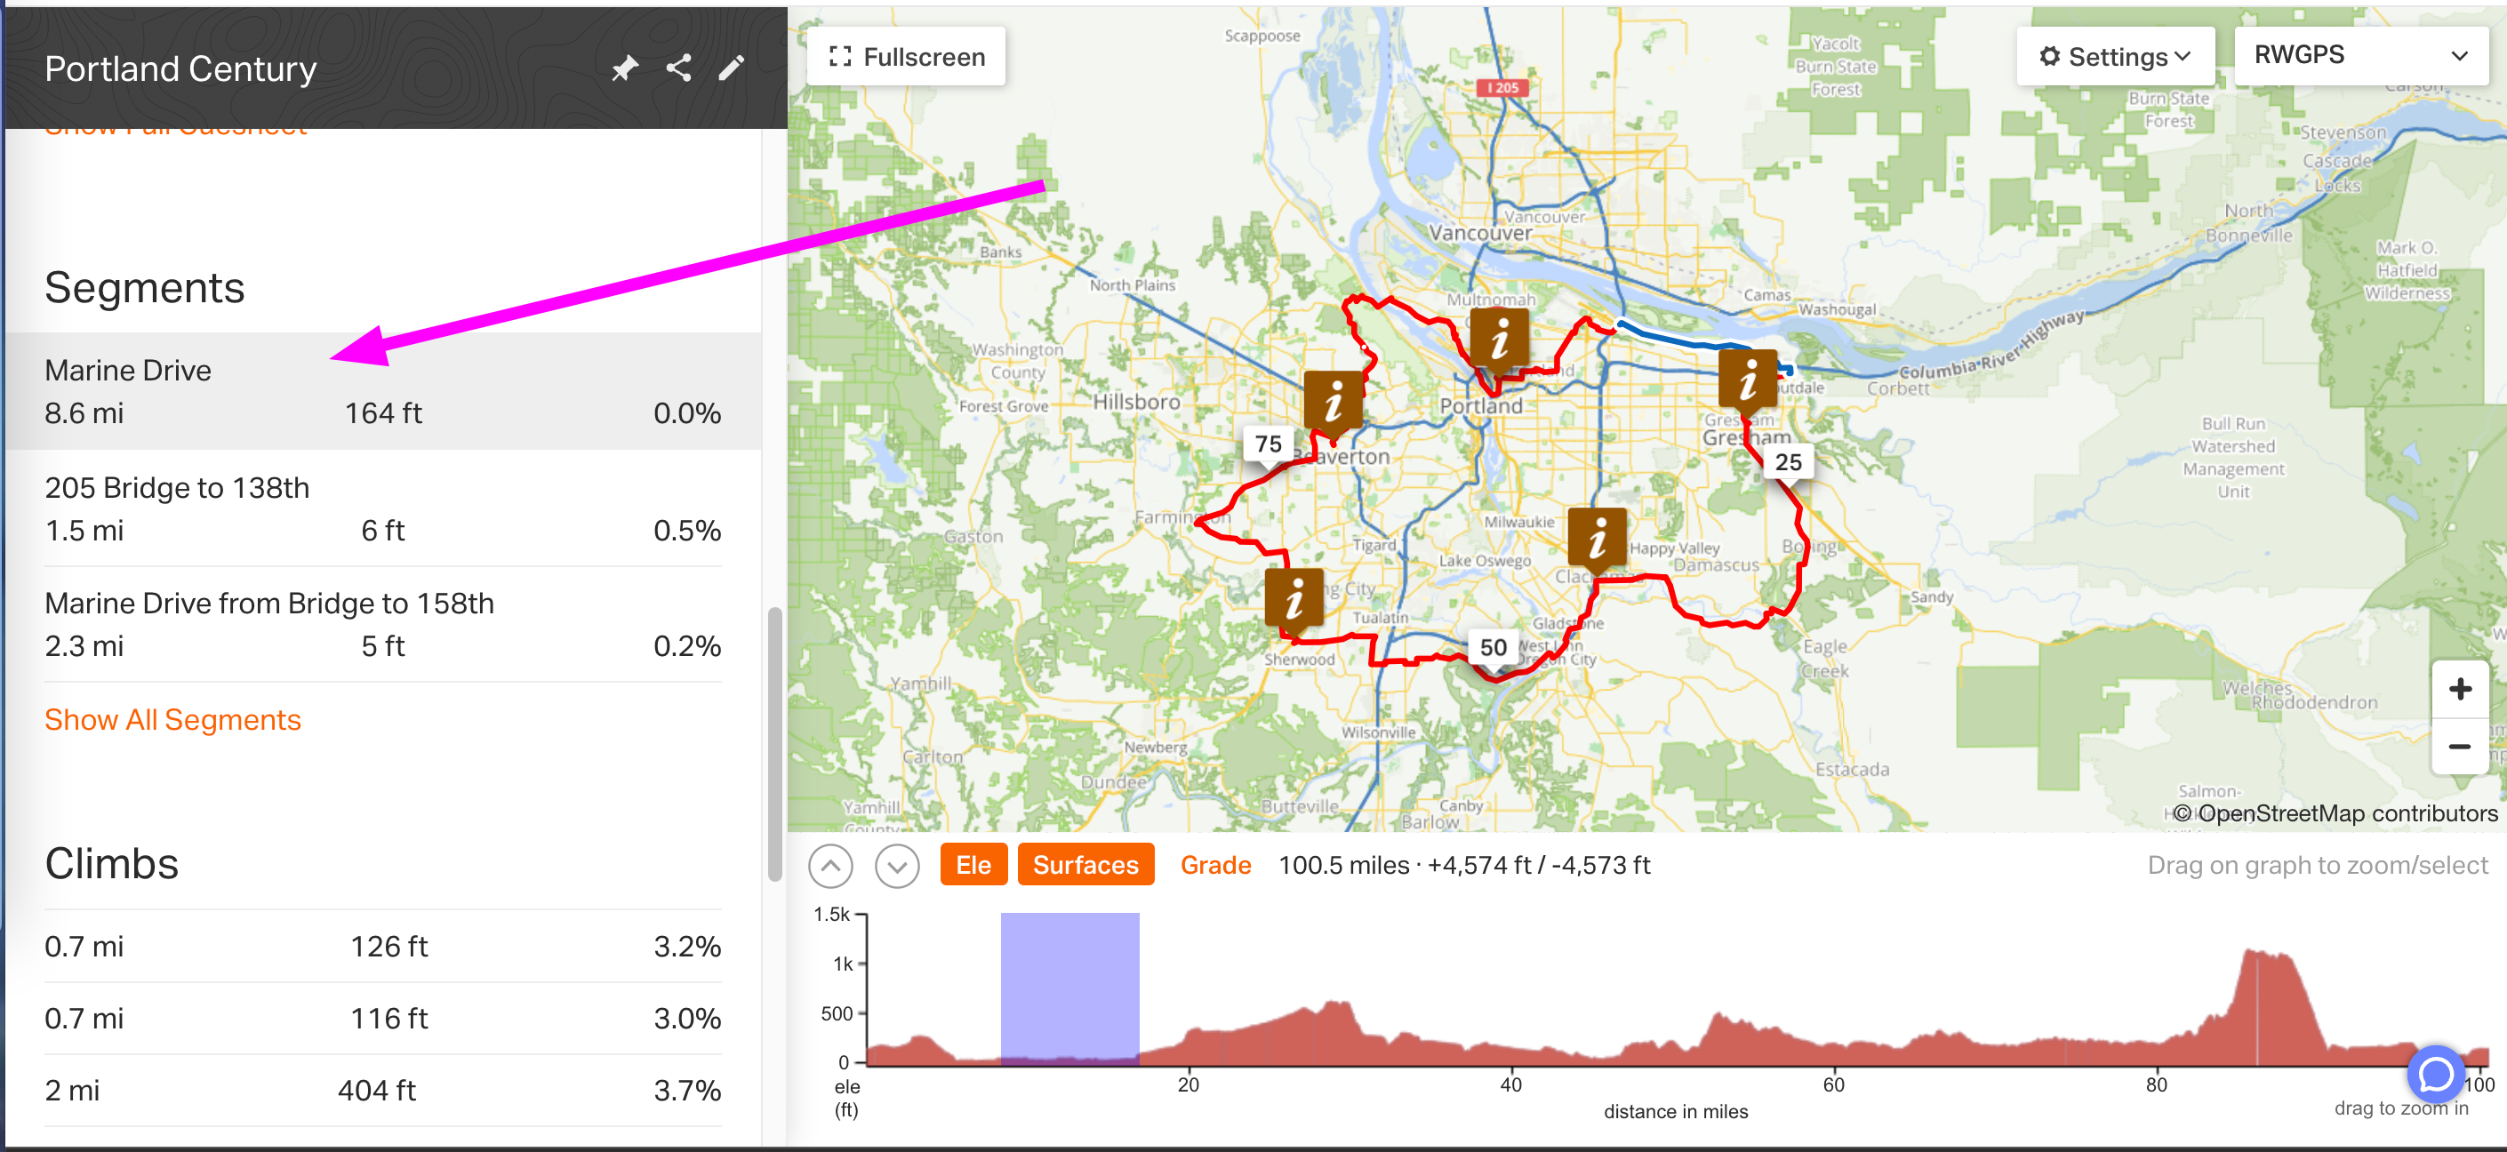
Task: Click the highlighted purple selection on graph
Action: tap(1069, 988)
